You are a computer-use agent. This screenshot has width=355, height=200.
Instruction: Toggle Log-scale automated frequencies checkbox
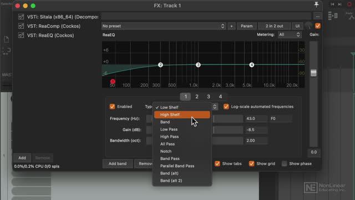tap(226, 107)
